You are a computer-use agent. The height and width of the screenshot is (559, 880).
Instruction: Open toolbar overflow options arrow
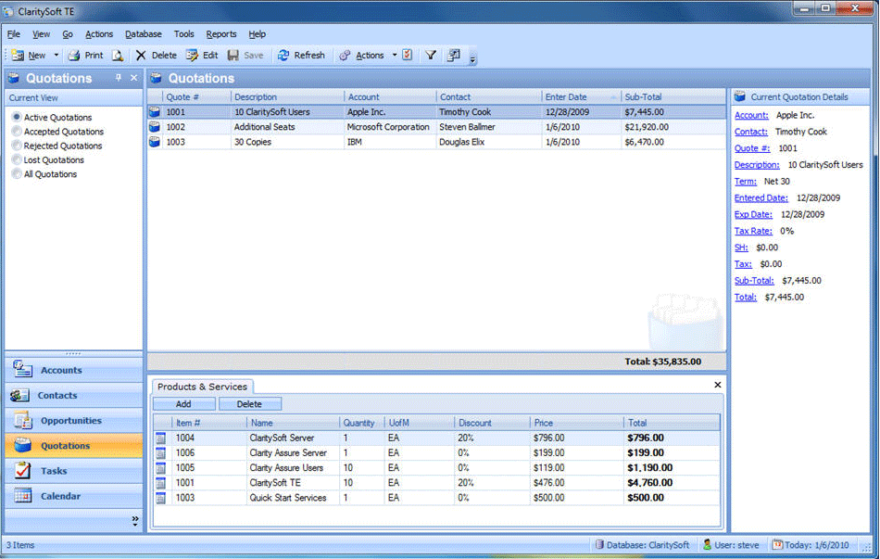tap(472, 58)
